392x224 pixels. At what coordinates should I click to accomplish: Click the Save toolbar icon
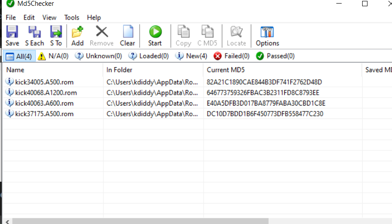point(12,36)
